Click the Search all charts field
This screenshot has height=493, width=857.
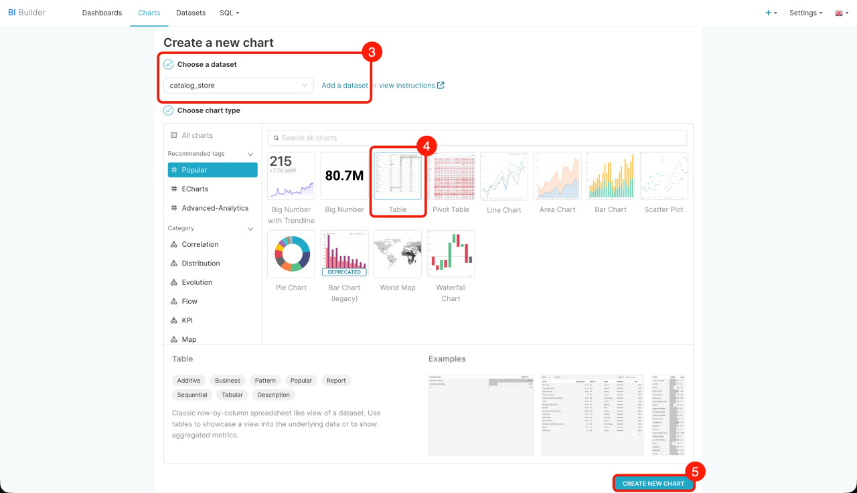(x=477, y=138)
